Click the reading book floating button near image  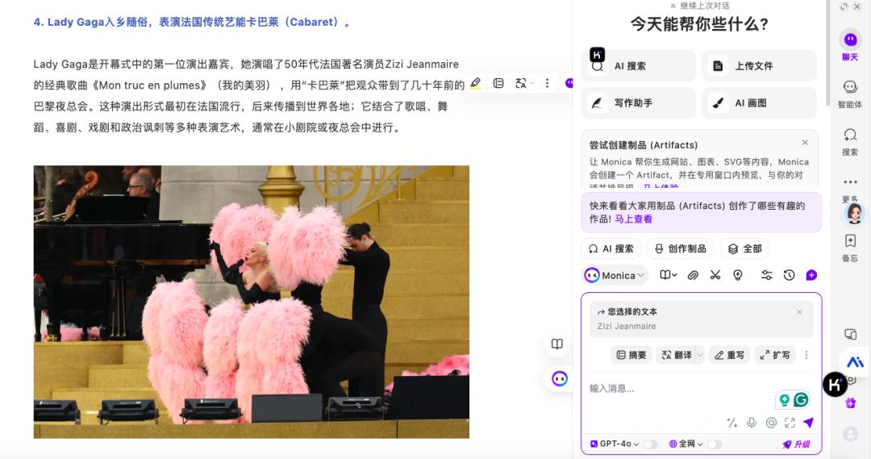[x=557, y=344]
